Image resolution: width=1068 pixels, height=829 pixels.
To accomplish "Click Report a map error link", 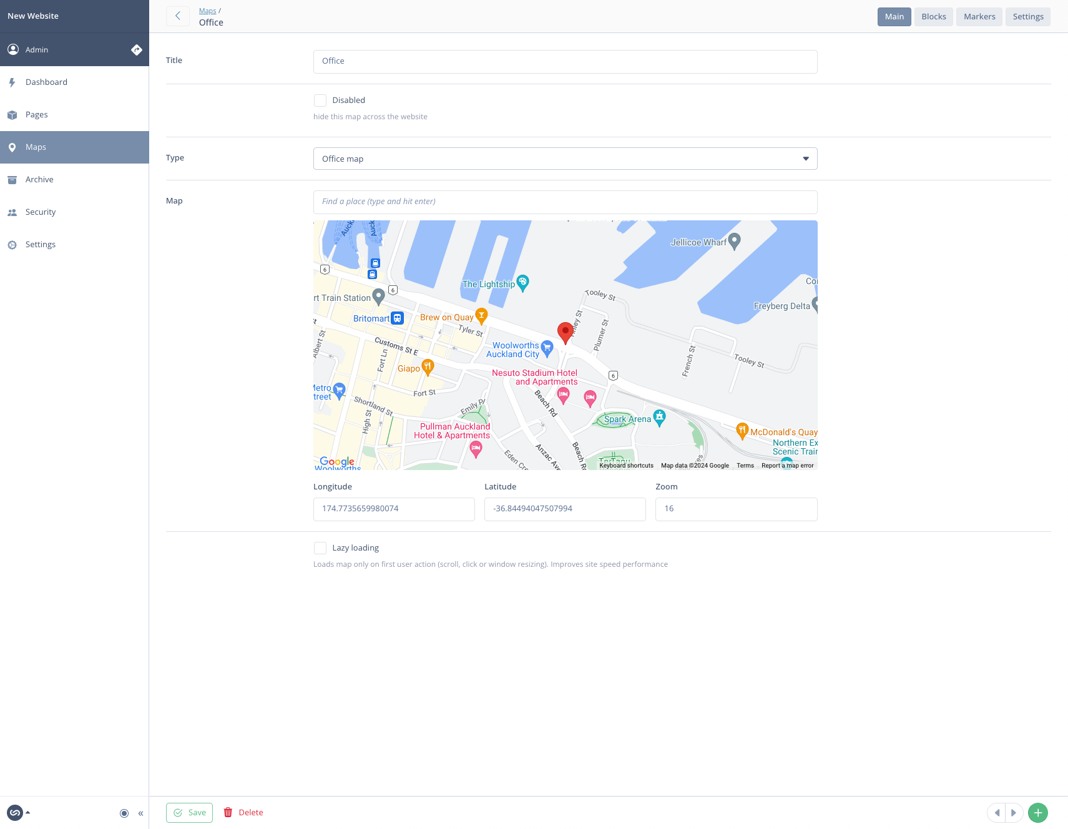I will [x=788, y=466].
